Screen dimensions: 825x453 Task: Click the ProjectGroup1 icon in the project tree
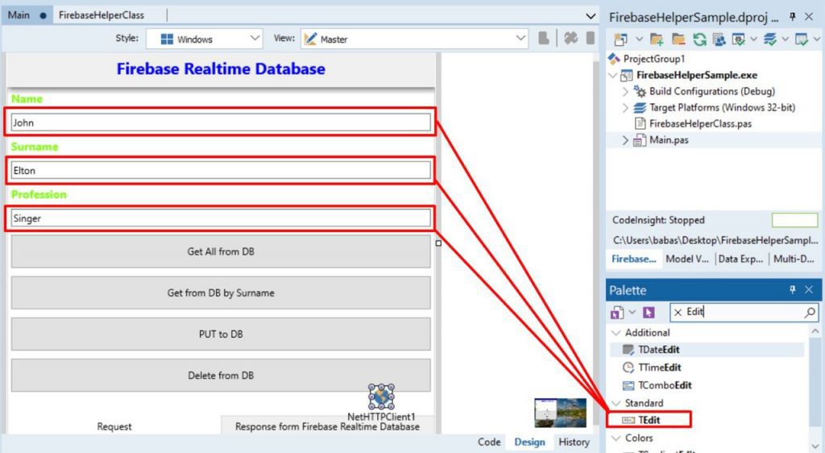tap(614, 58)
